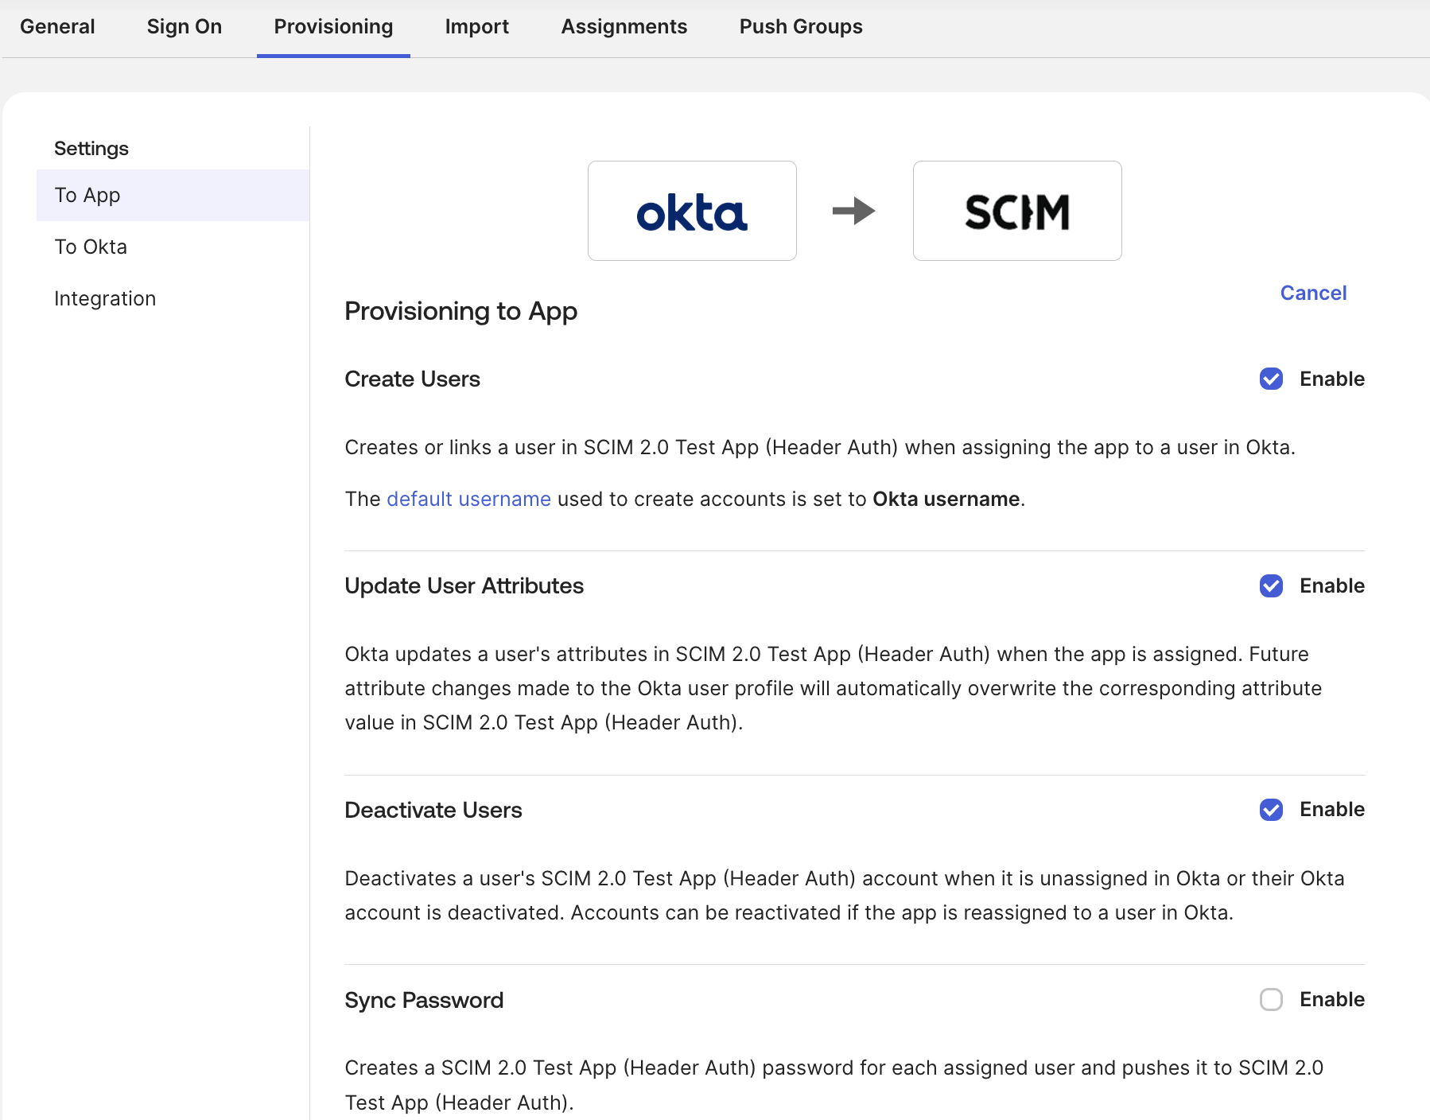This screenshot has height=1120, width=1430.
Task: Switch to the General tab
Action: (x=56, y=26)
